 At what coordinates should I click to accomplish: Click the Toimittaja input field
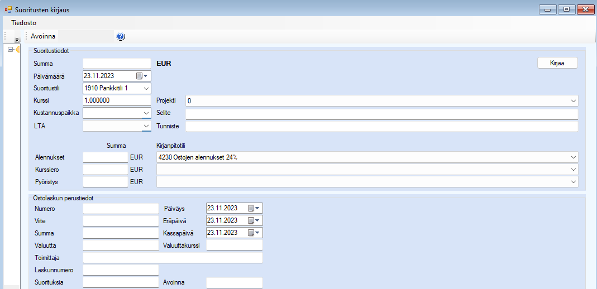point(172,258)
